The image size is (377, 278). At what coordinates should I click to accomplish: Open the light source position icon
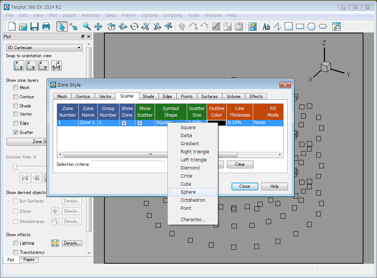pyautogui.click(x=55, y=243)
